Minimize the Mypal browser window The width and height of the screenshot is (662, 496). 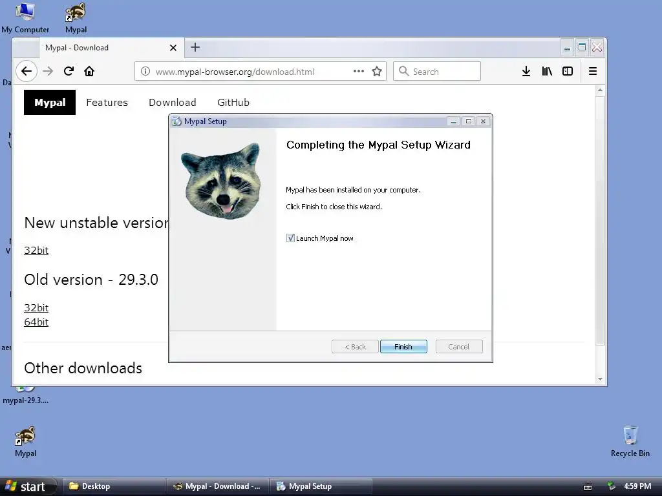pyautogui.click(x=567, y=48)
